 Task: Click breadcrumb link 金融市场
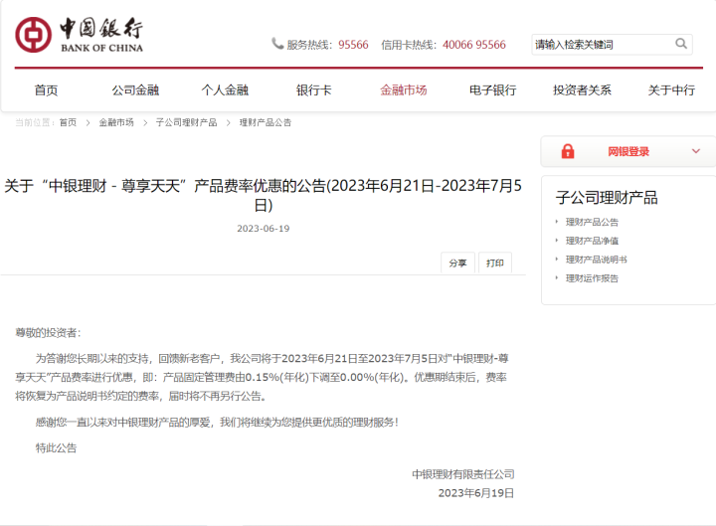[x=116, y=122]
